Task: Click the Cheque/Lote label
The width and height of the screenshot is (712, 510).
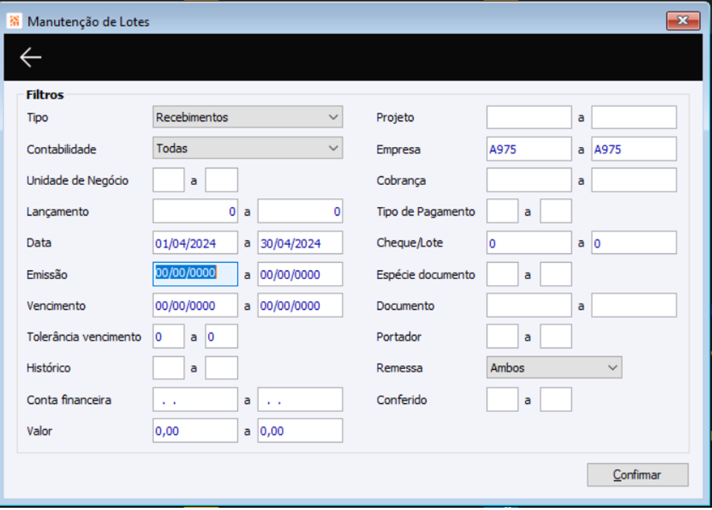Action: coord(409,243)
